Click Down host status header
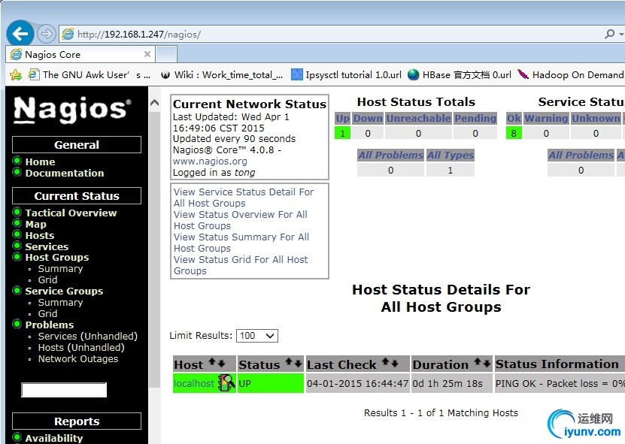Viewport: 625px width, 444px height. 368,118
